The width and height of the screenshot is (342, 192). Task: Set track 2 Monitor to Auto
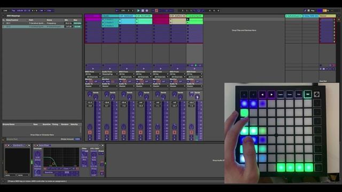[x=108, y=82]
